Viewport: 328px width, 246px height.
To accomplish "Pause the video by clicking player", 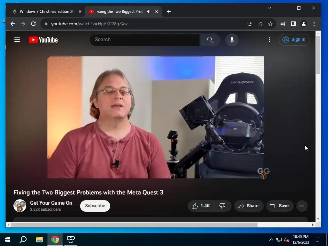I will pyautogui.click(x=156, y=117).
